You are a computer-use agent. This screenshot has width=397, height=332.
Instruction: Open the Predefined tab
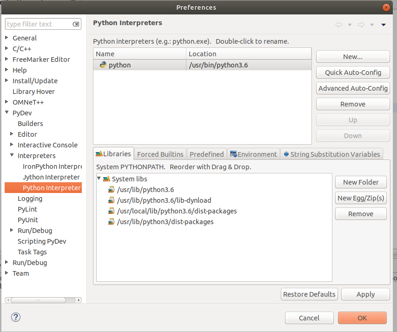tap(206, 154)
